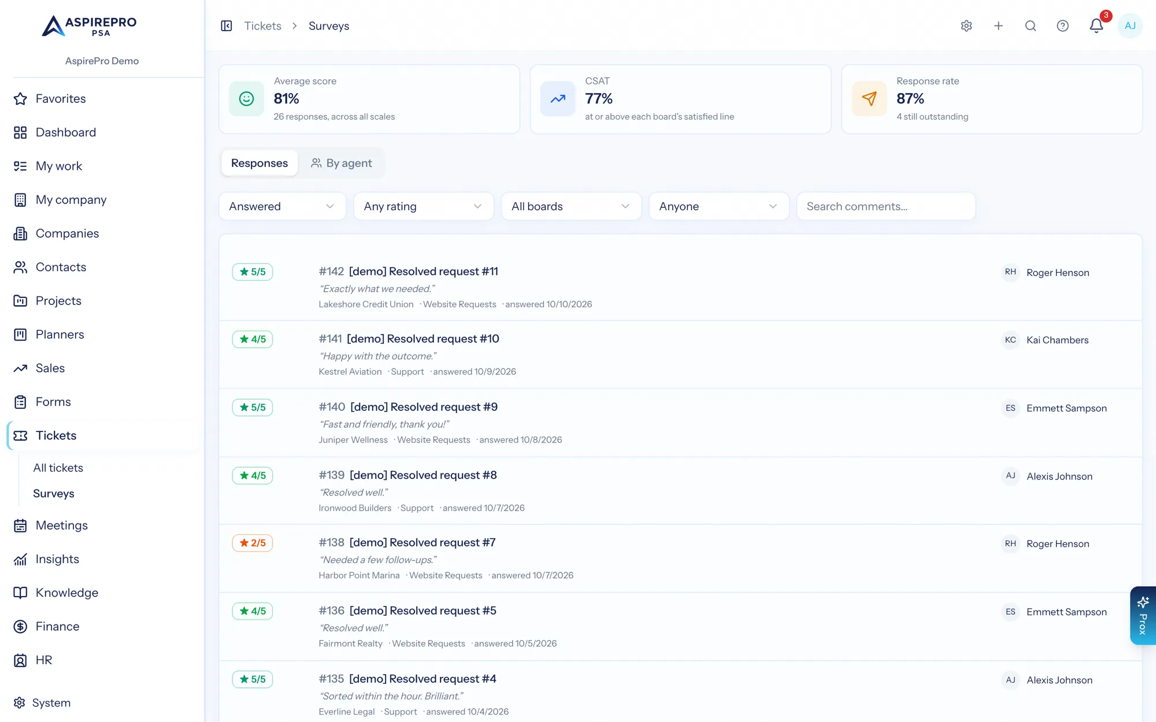Screen dimensions: 1156x722
Task: Open ticket #139 Resolved request #8
Action: coord(408,475)
